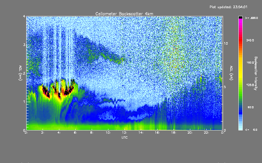Click the '240.0' colorbar tick label
This screenshot has width=262, height=163.
point(250,40)
